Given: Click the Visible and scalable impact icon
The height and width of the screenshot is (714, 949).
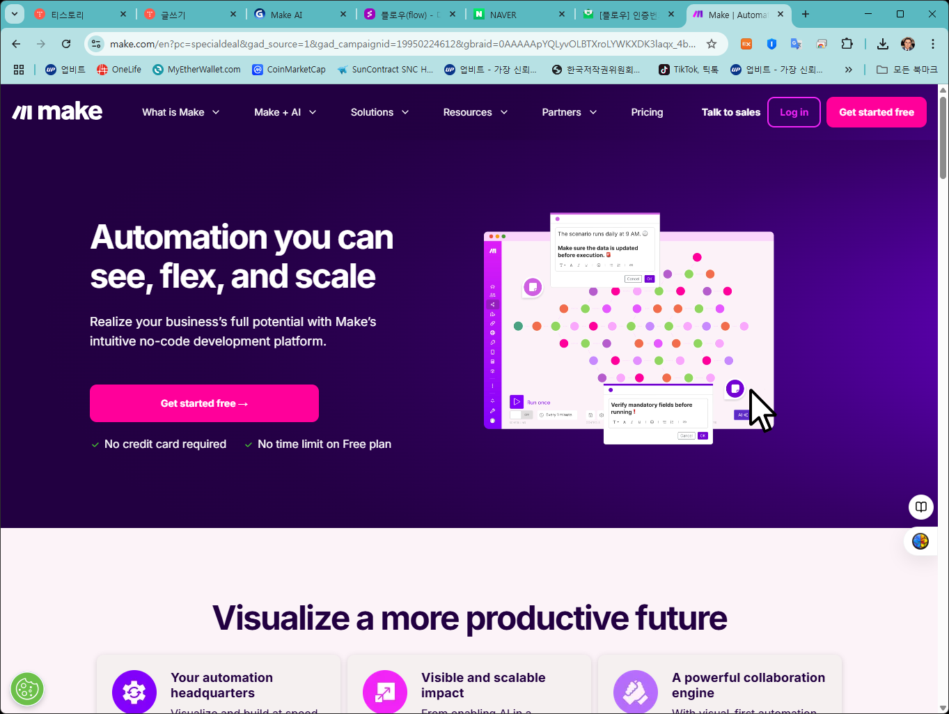Looking at the screenshot, I should 385,692.
